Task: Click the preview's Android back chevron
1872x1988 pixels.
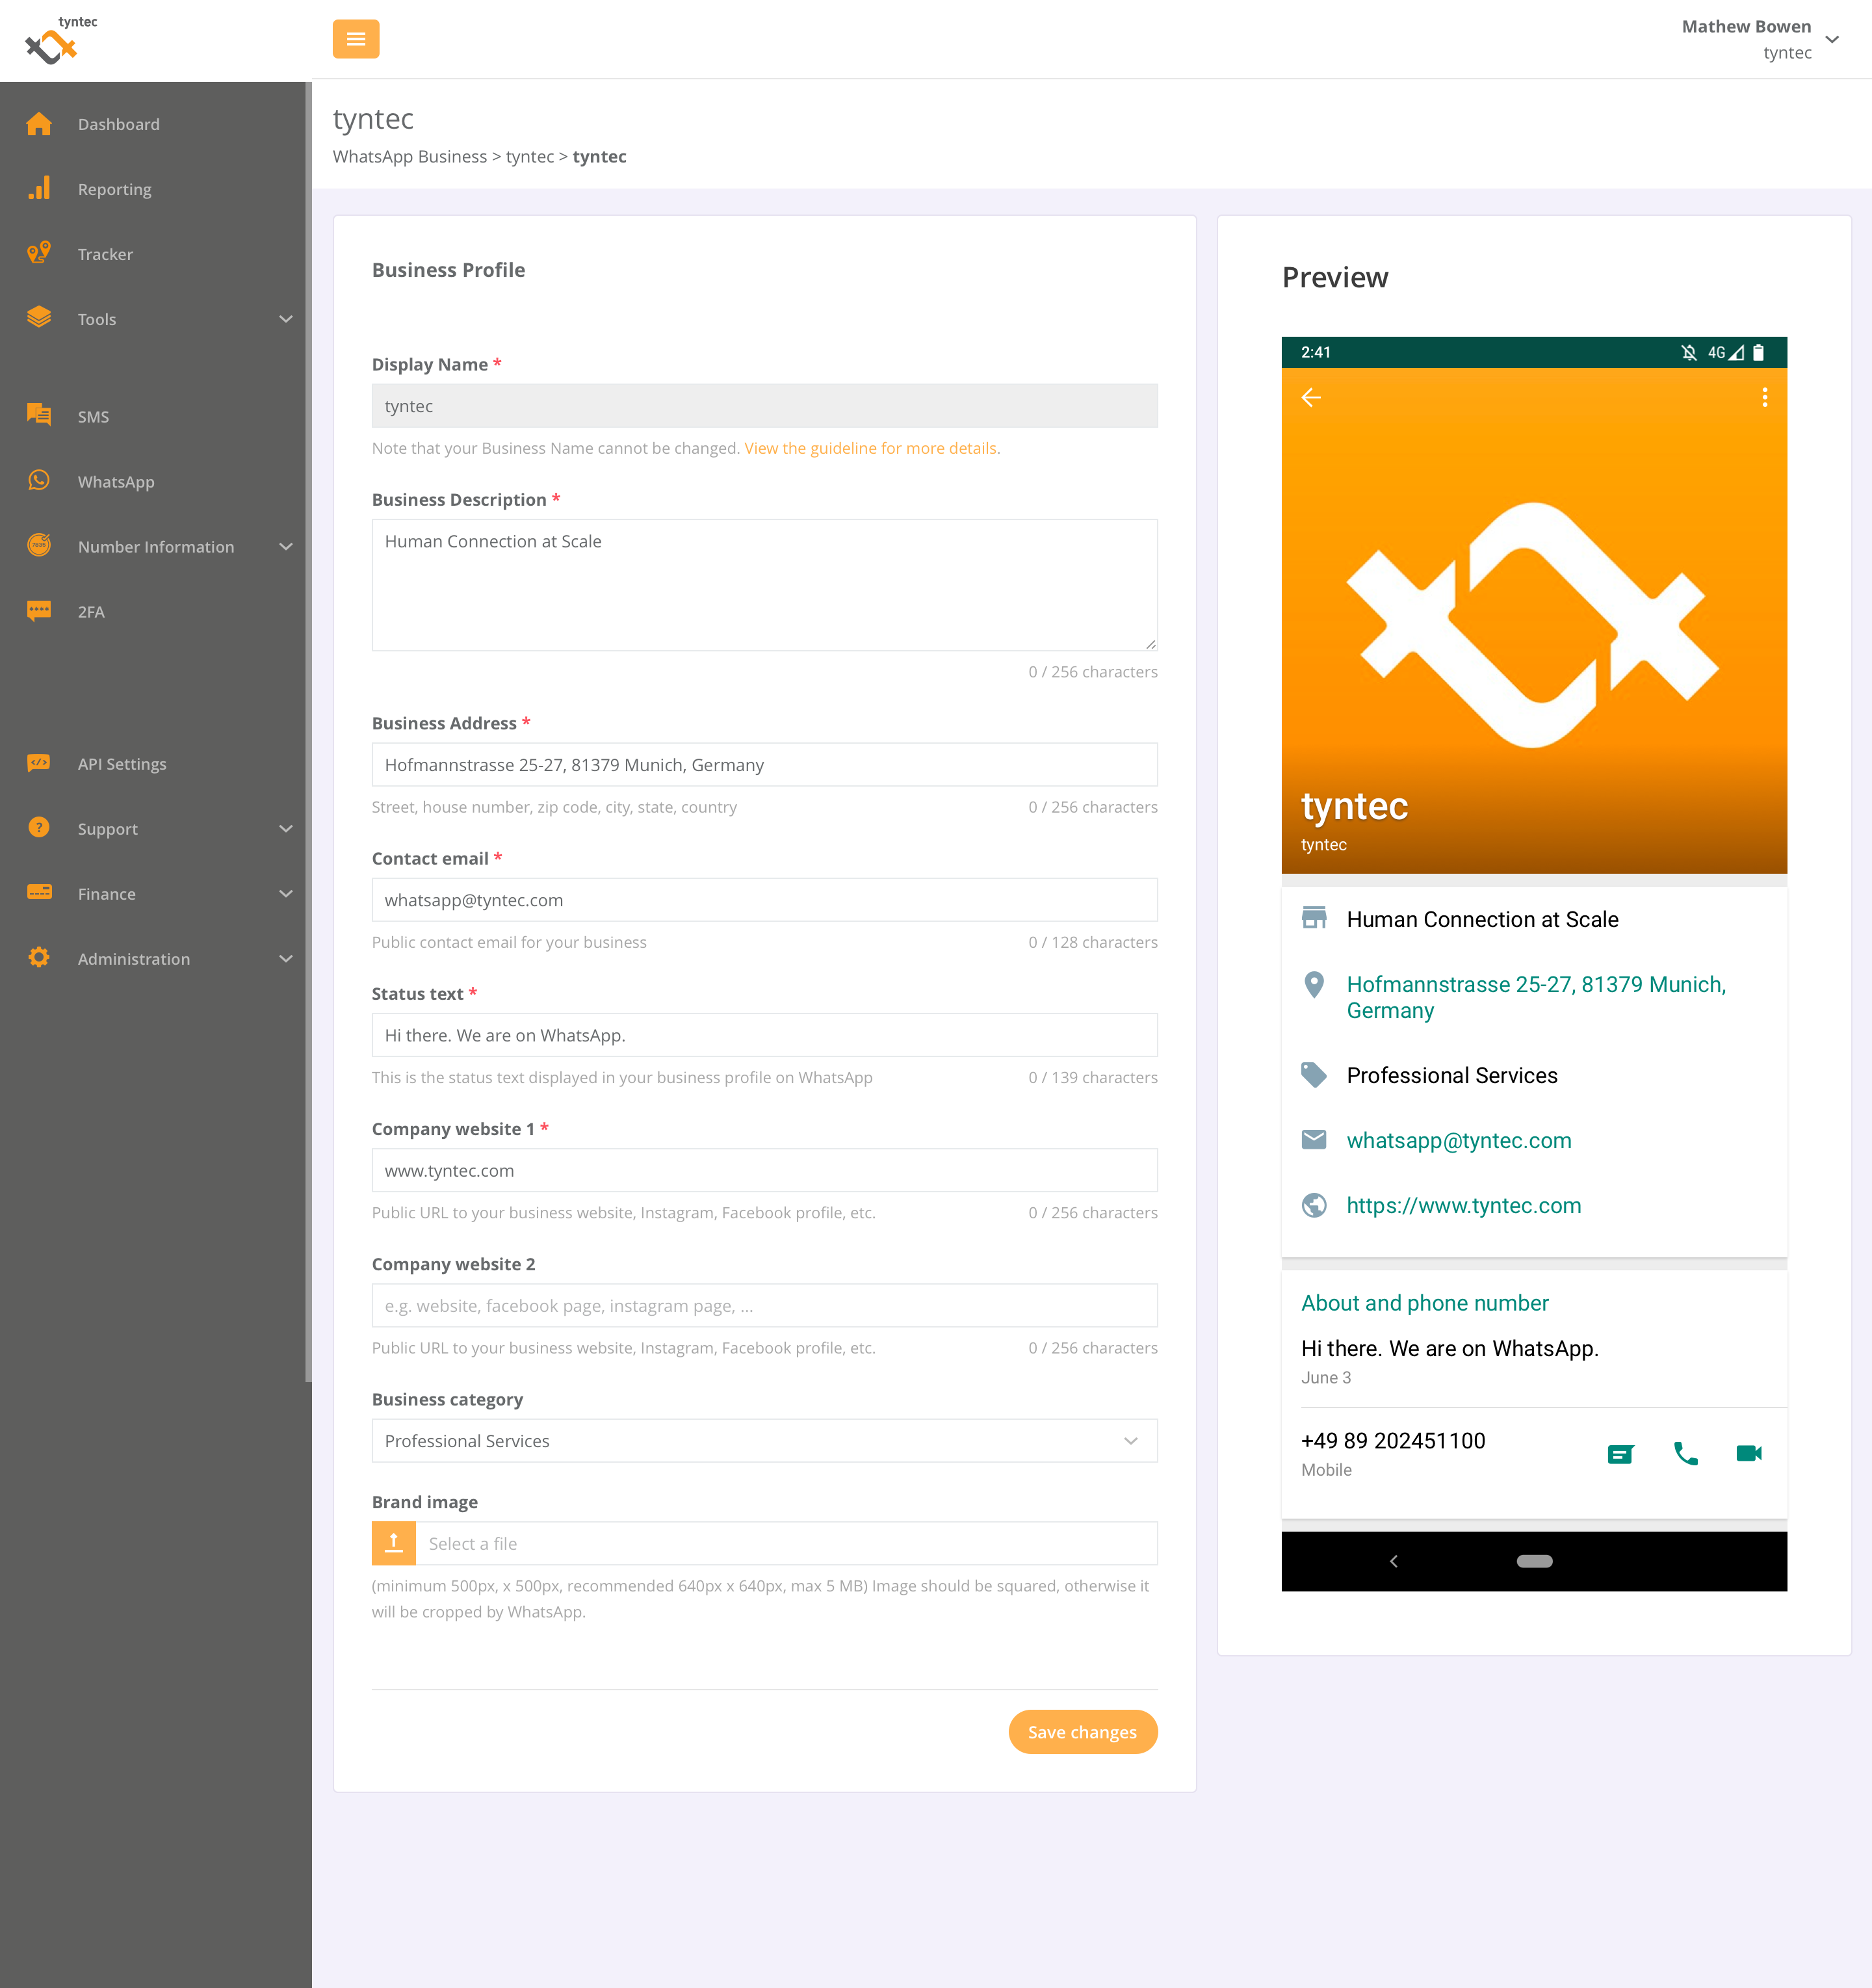Action: coord(1394,1561)
